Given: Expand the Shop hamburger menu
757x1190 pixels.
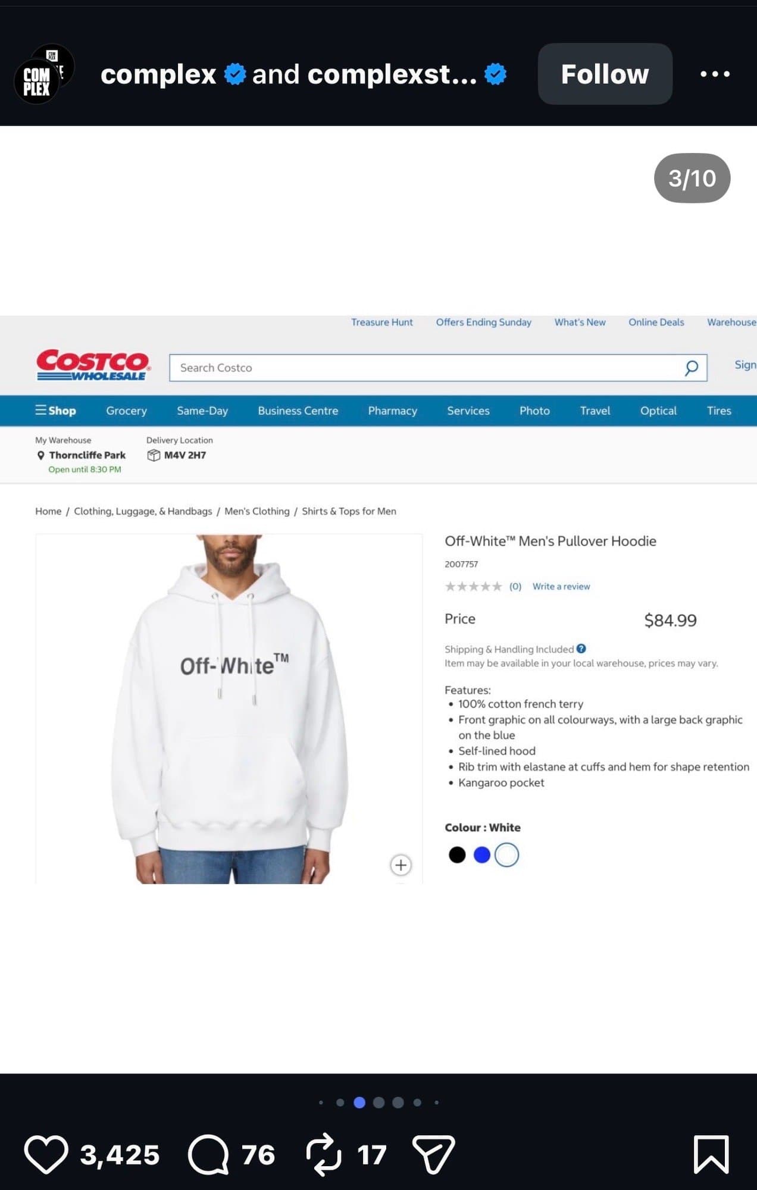Looking at the screenshot, I should point(55,411).
